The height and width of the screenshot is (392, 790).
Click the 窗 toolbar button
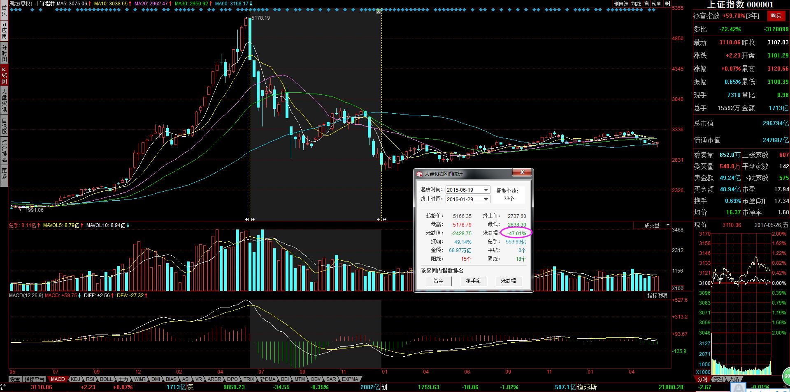[647, 4]
